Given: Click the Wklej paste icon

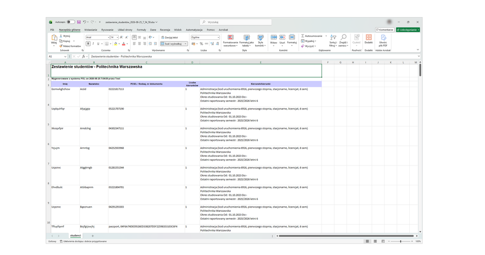Looking at the screenshot, I should (54, 38).
